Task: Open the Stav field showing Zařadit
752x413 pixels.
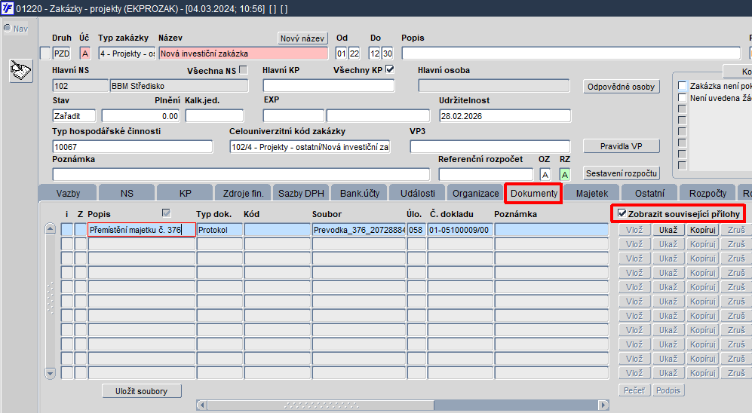Action: (75, 116)
